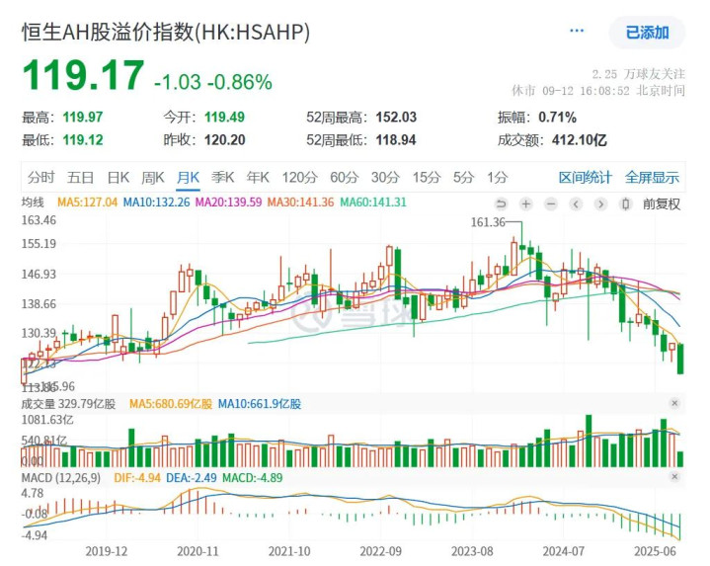Open the 前复权 adjustment dropdown
710x566 pixels.
[x=661, y=204]
